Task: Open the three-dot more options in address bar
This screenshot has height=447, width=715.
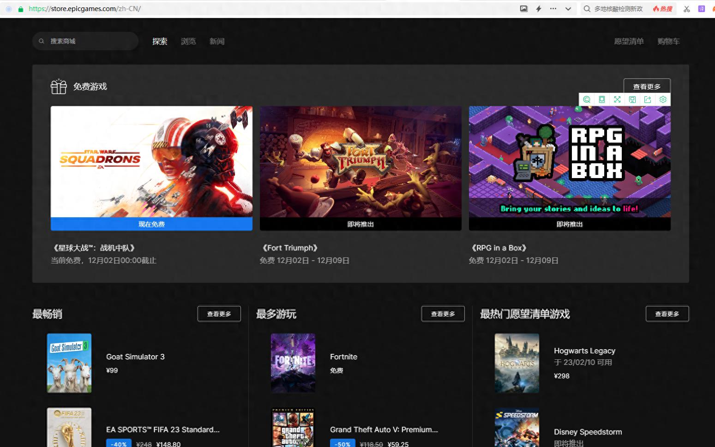Action: (553, 9)
